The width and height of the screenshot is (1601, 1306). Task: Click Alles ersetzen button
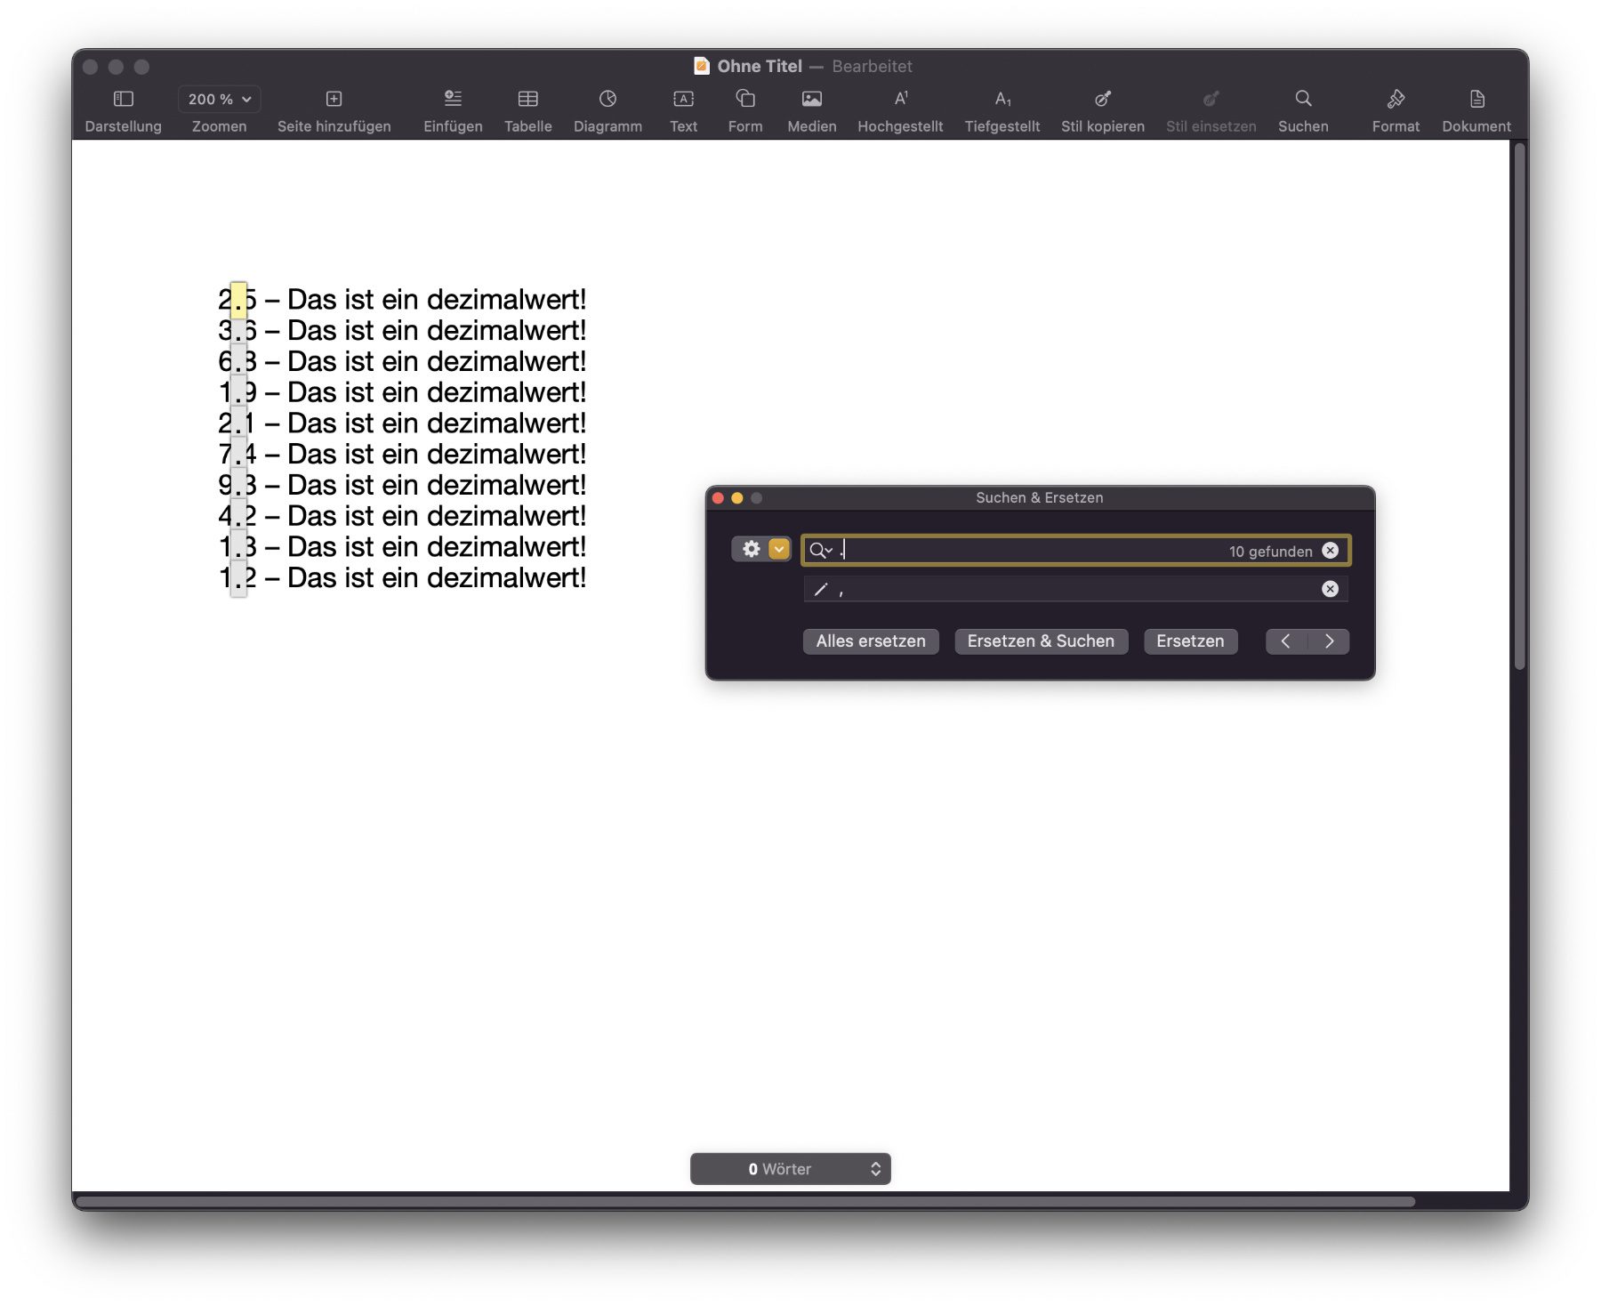[x=871, y=641]
